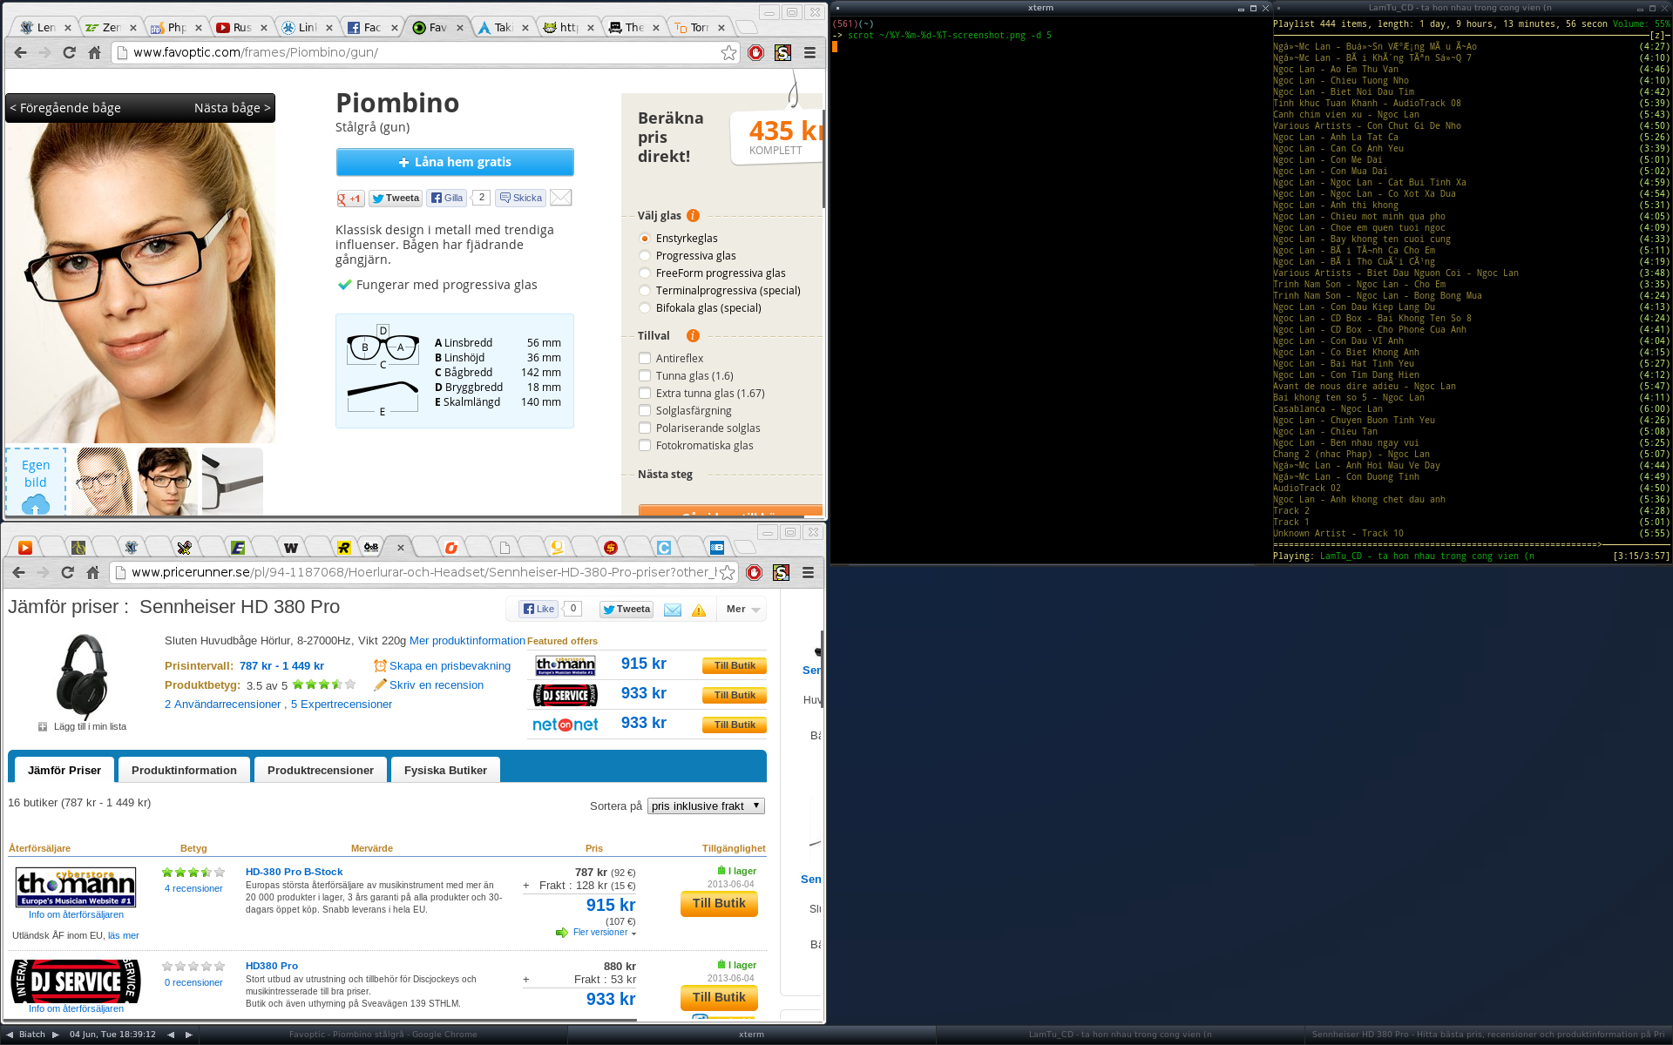Open 5 Expertrecensioner link
The image size is (1673, 1045).
click(x=342, y=705)
